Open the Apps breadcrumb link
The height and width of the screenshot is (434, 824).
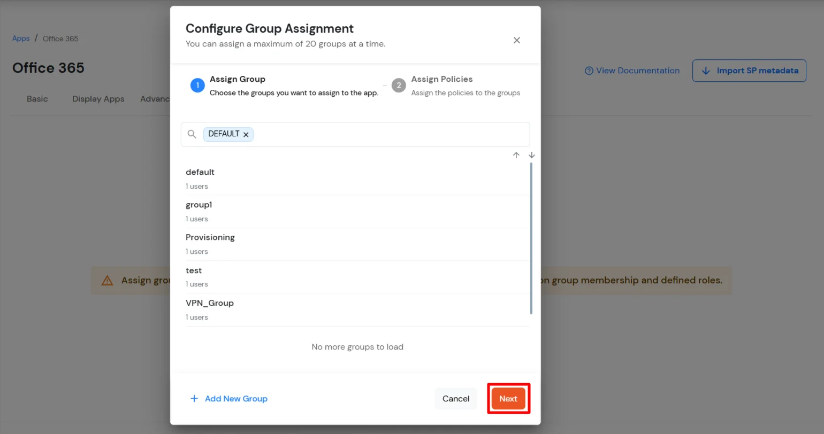coord(20,38)
